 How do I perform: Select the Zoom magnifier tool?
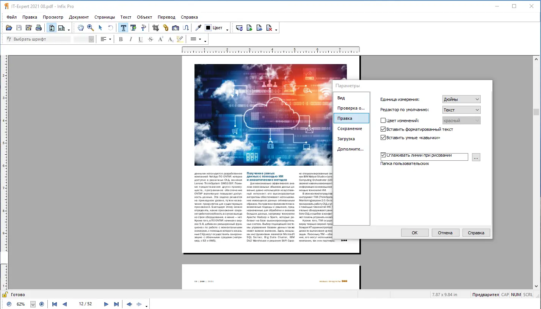coord(91,28)
